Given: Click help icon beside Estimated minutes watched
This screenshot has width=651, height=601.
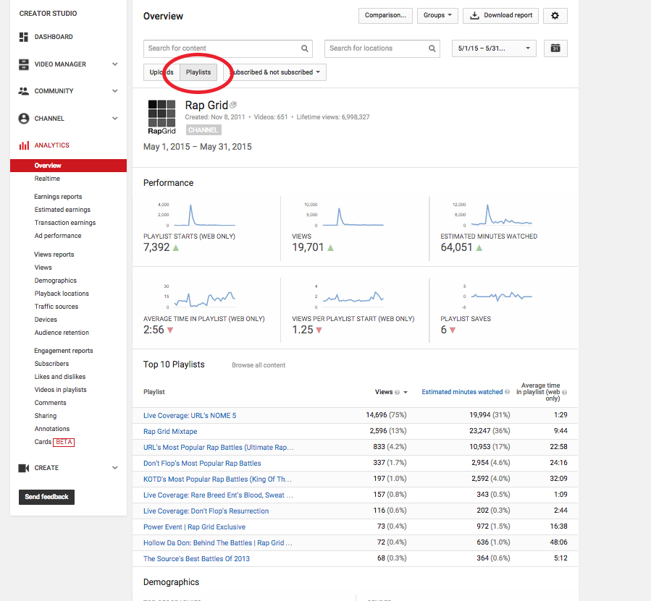Looking at the screenshot, I should coord(507,392).
